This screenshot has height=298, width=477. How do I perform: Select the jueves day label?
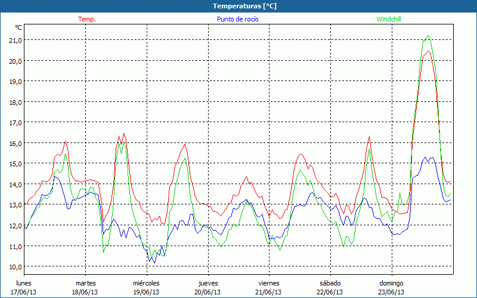(208, 283)
